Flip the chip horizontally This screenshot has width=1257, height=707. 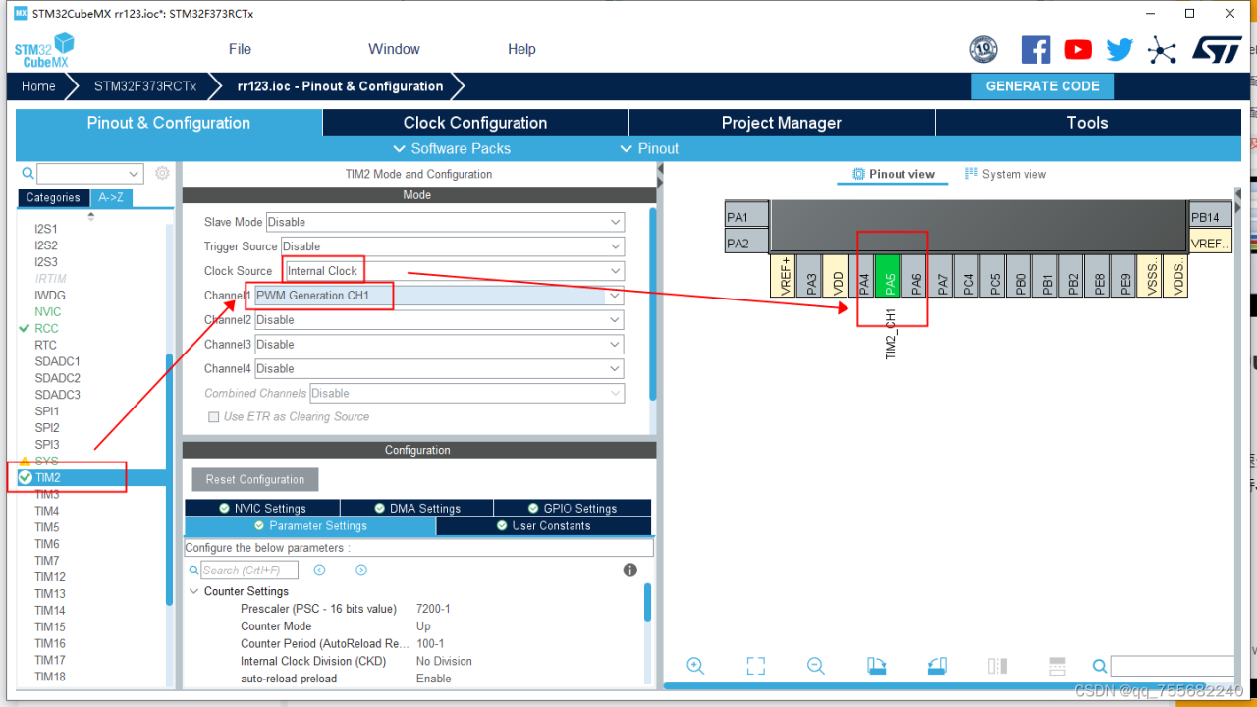(997, 666)
